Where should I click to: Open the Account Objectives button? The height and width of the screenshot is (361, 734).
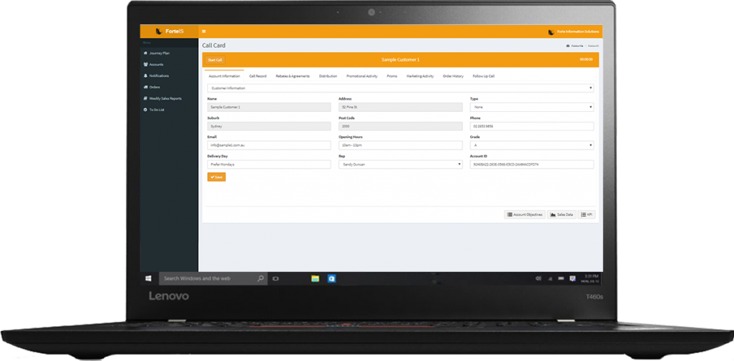524,214
